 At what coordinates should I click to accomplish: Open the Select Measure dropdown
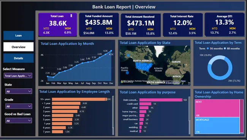click(18, 76)
